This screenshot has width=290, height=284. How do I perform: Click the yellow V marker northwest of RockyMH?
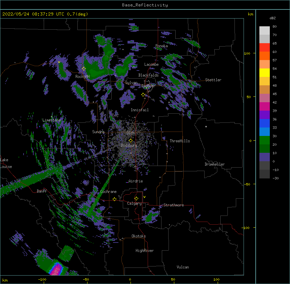click(x=59, y=62)
